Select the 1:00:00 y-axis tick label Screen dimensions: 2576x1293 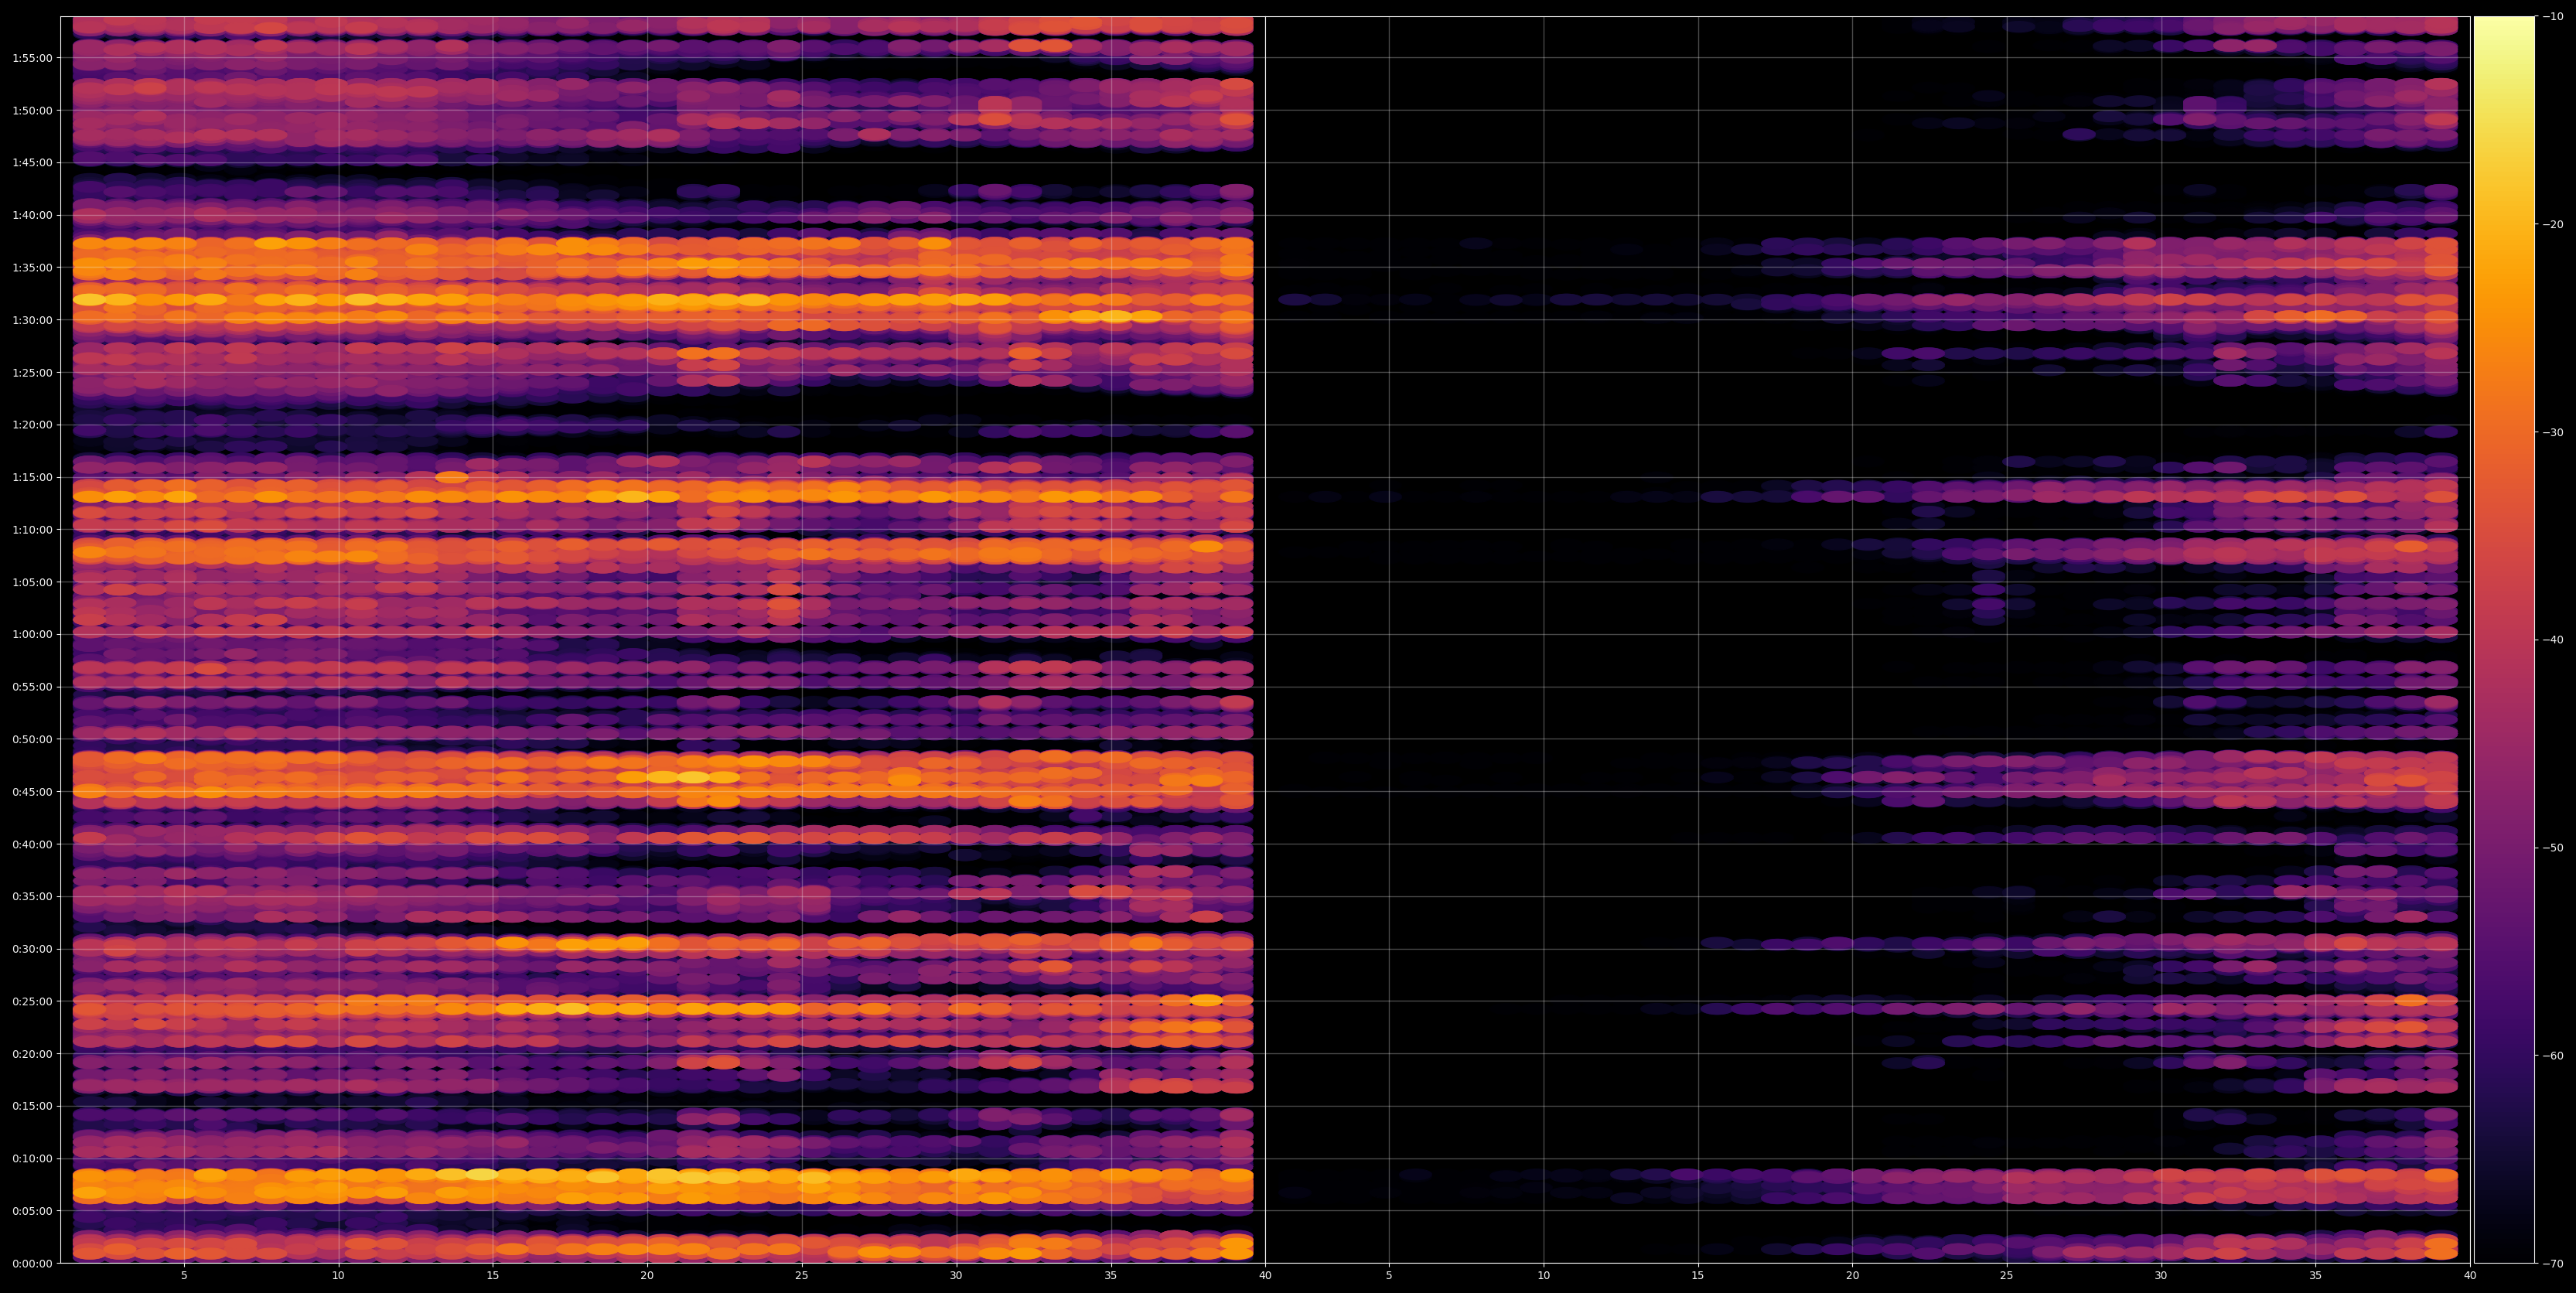pos(32,634)
